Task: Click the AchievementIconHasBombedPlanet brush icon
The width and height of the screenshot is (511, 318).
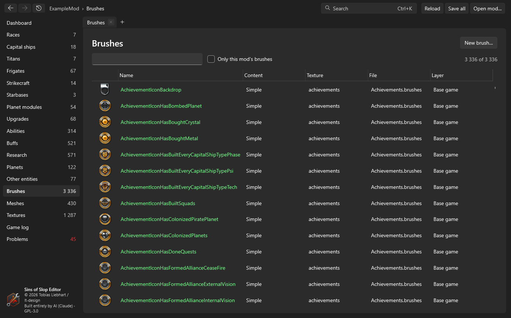Action: (105, 106)
